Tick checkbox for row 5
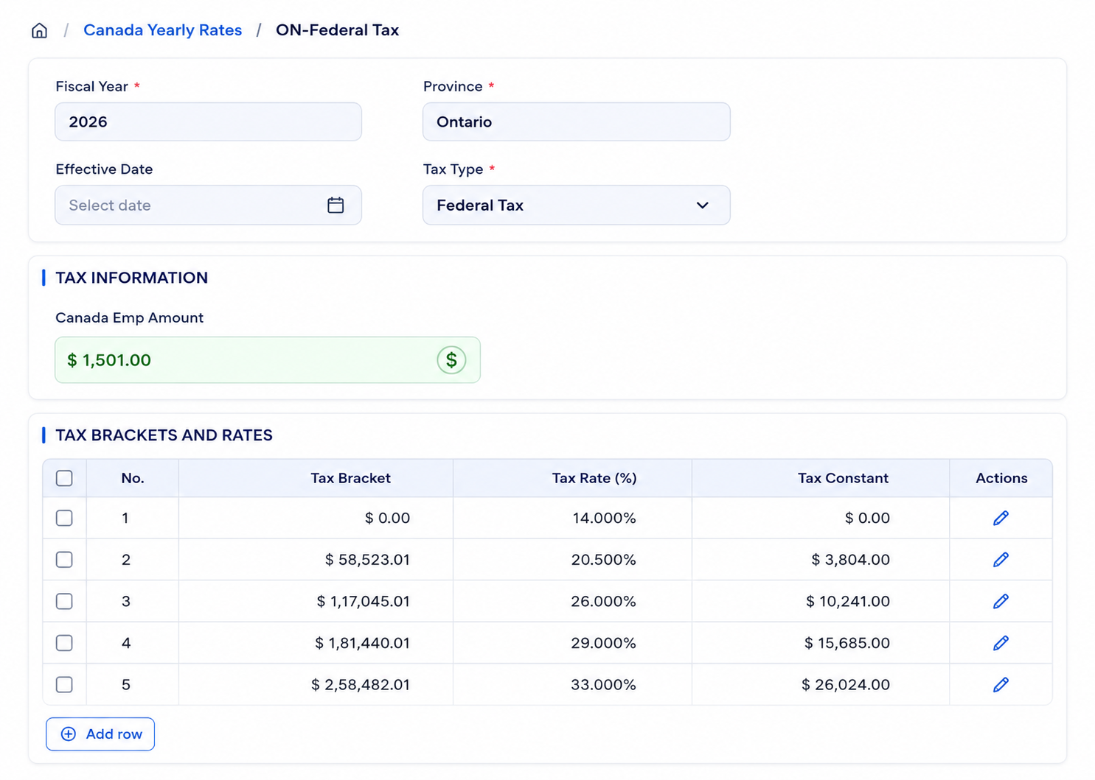The image size is (1095, 780). point(64,684)
